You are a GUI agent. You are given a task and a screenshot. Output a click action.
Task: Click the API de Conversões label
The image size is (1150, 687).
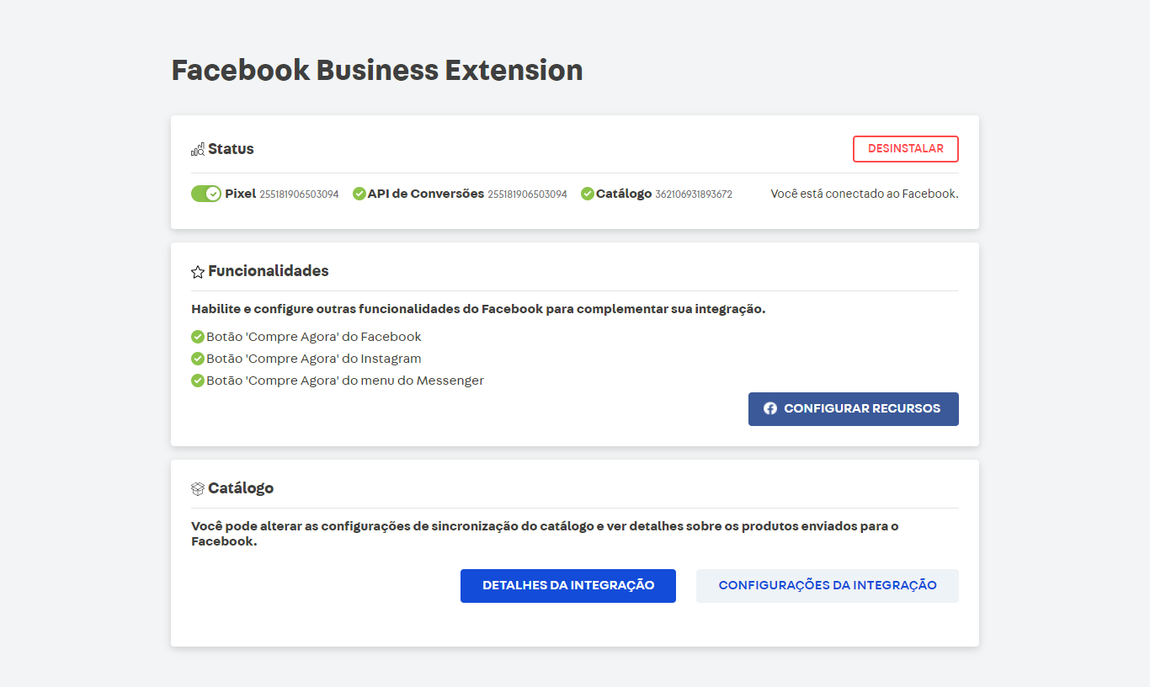tap(425, 194)
